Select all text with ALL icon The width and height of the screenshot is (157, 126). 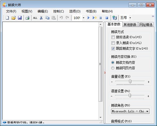coord(35,18)
